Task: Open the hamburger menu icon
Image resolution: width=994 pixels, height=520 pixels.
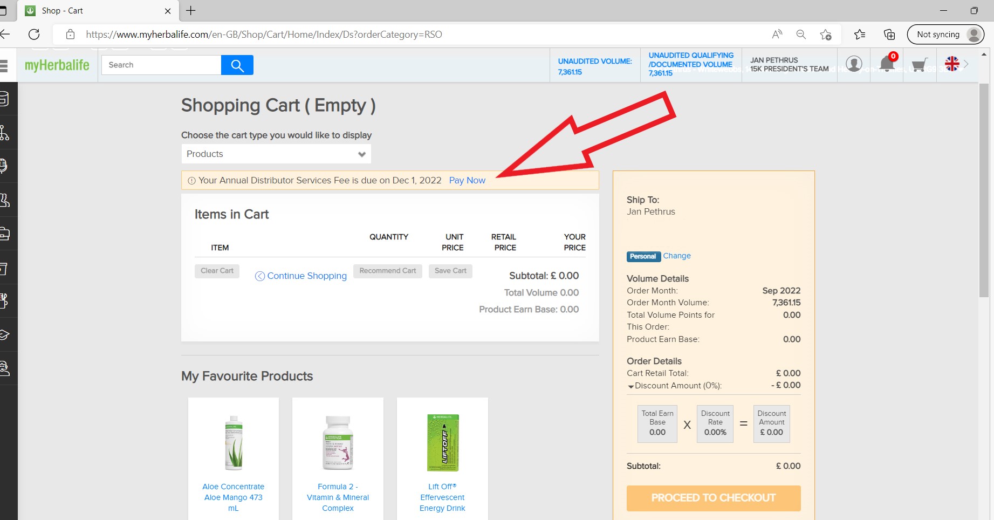Action: click(3, 66)
